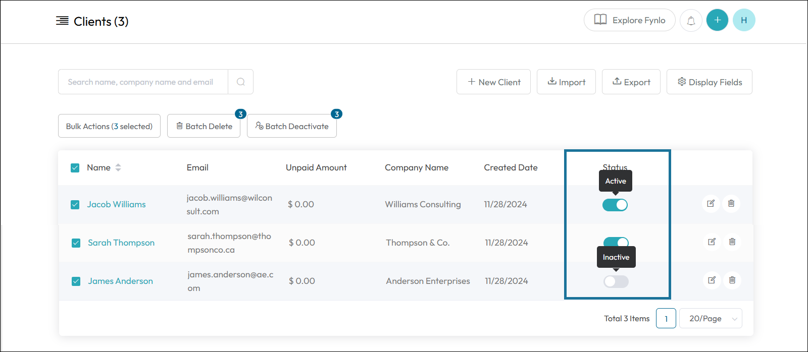
Task: Click Batch Deactivate
Action: click(292, 126)
